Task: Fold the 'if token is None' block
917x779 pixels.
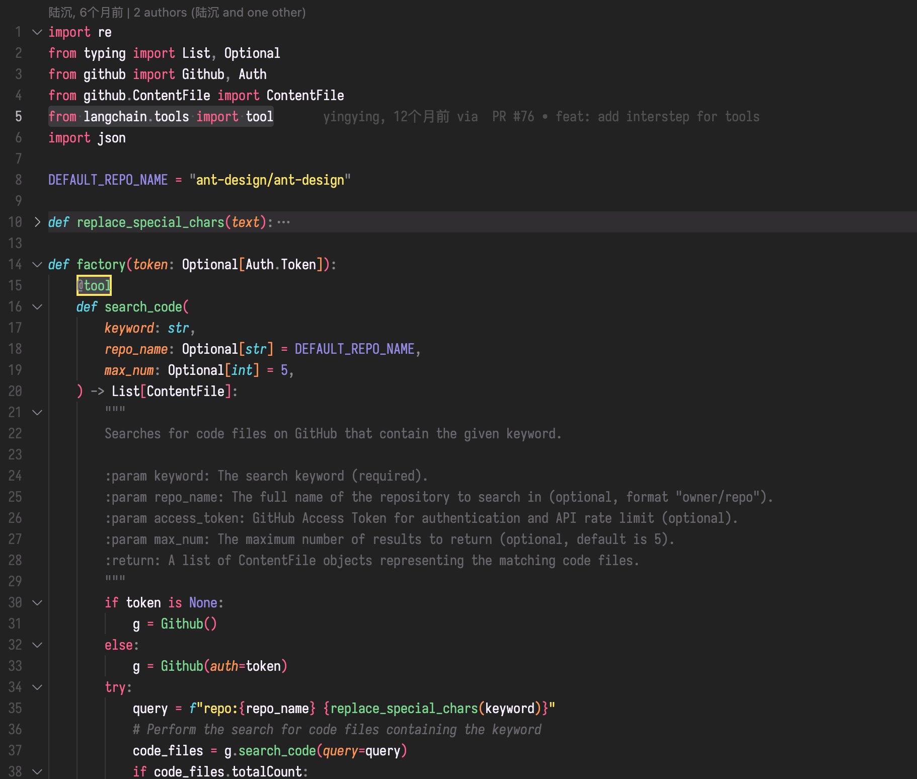Action: [x=37, y=603]
